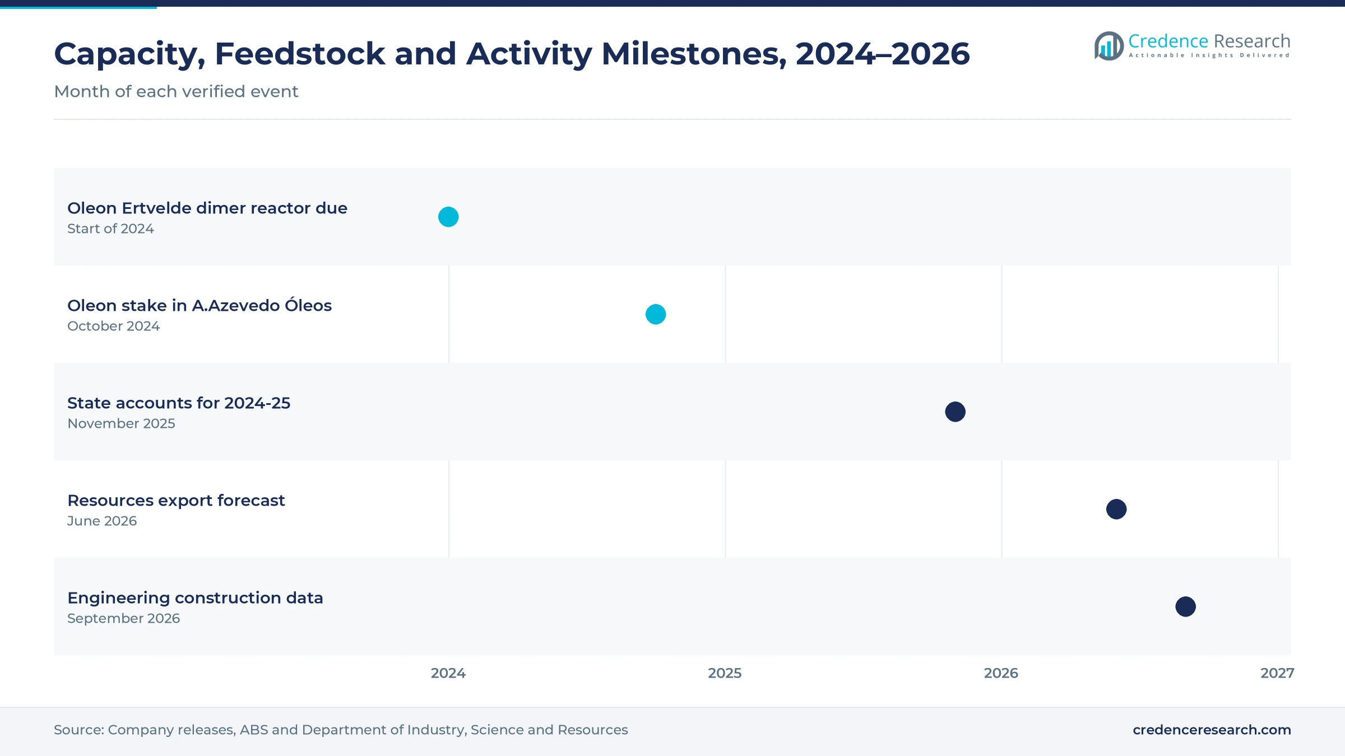Click the subtitle 'Month of each verified event'
The image size is (1345, 756).
[176, 91]
